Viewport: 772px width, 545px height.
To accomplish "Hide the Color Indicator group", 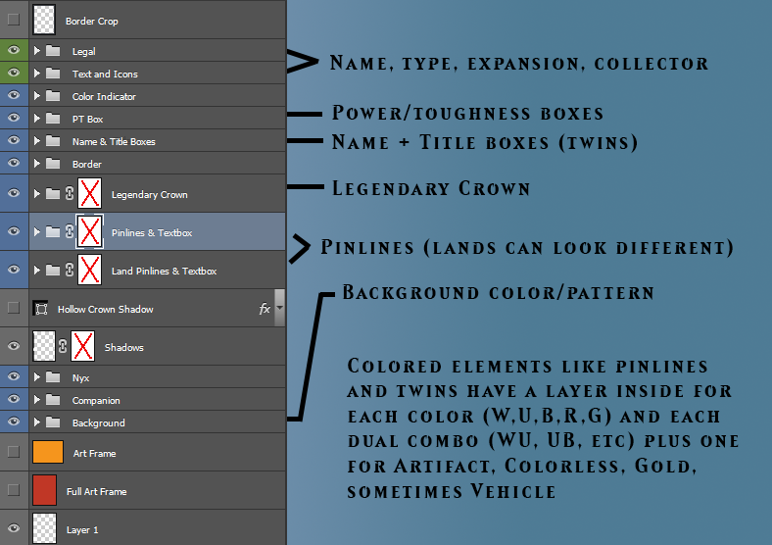I will pyautogui.click(x=14, y=95).
